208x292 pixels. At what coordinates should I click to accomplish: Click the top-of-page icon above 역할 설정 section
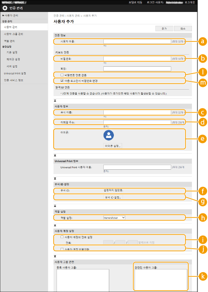click(x=55, y=206)
